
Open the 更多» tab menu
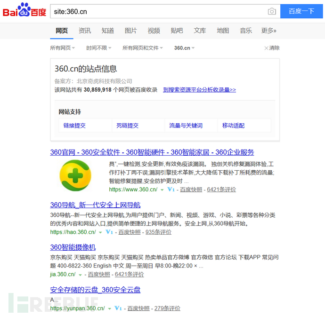pyautogui.click(x=268, y=31)
